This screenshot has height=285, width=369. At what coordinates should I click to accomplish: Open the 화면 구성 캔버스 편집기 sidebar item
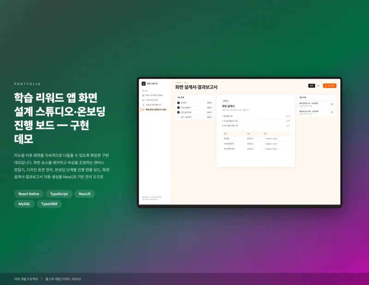pos(155,95)
